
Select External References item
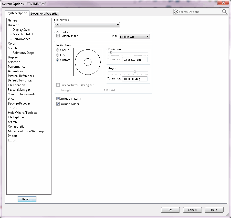tap(21, 76)
